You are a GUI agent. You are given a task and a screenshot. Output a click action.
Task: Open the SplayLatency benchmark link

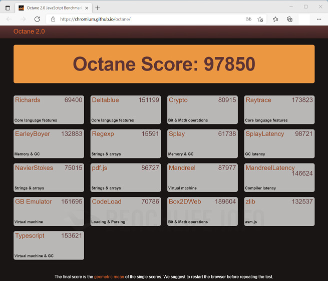click(x=265, y=134)
